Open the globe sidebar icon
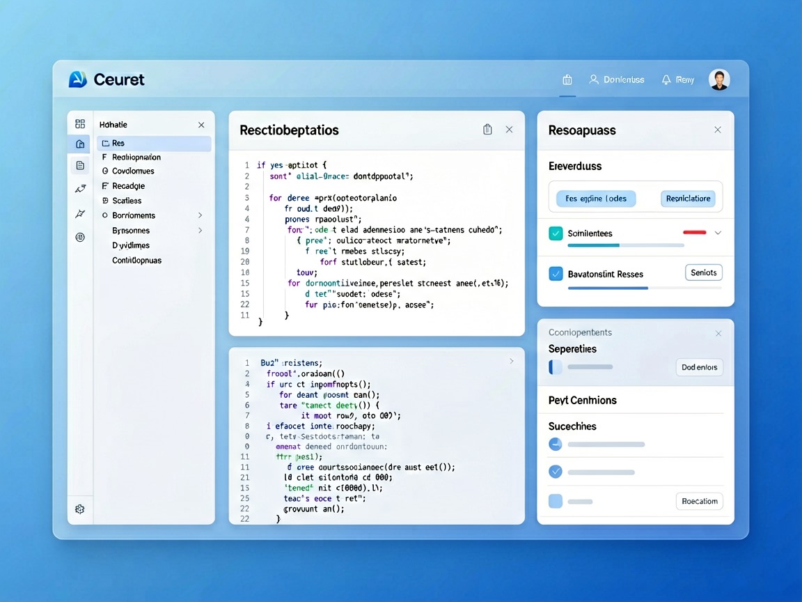This screenshot has height=602, width=802. [80, 237]
